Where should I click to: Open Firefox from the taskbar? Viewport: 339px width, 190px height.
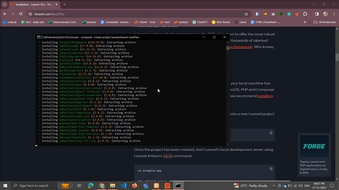(x=135, y=185)
